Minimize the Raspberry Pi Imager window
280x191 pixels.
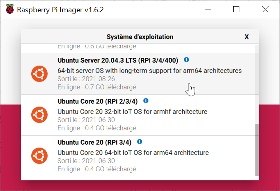[208, 9]
